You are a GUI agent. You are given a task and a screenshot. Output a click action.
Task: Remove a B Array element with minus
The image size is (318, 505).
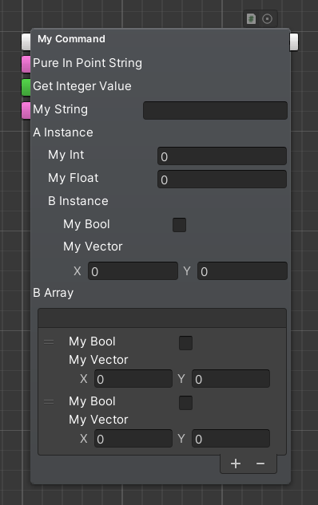pos(260,464)
